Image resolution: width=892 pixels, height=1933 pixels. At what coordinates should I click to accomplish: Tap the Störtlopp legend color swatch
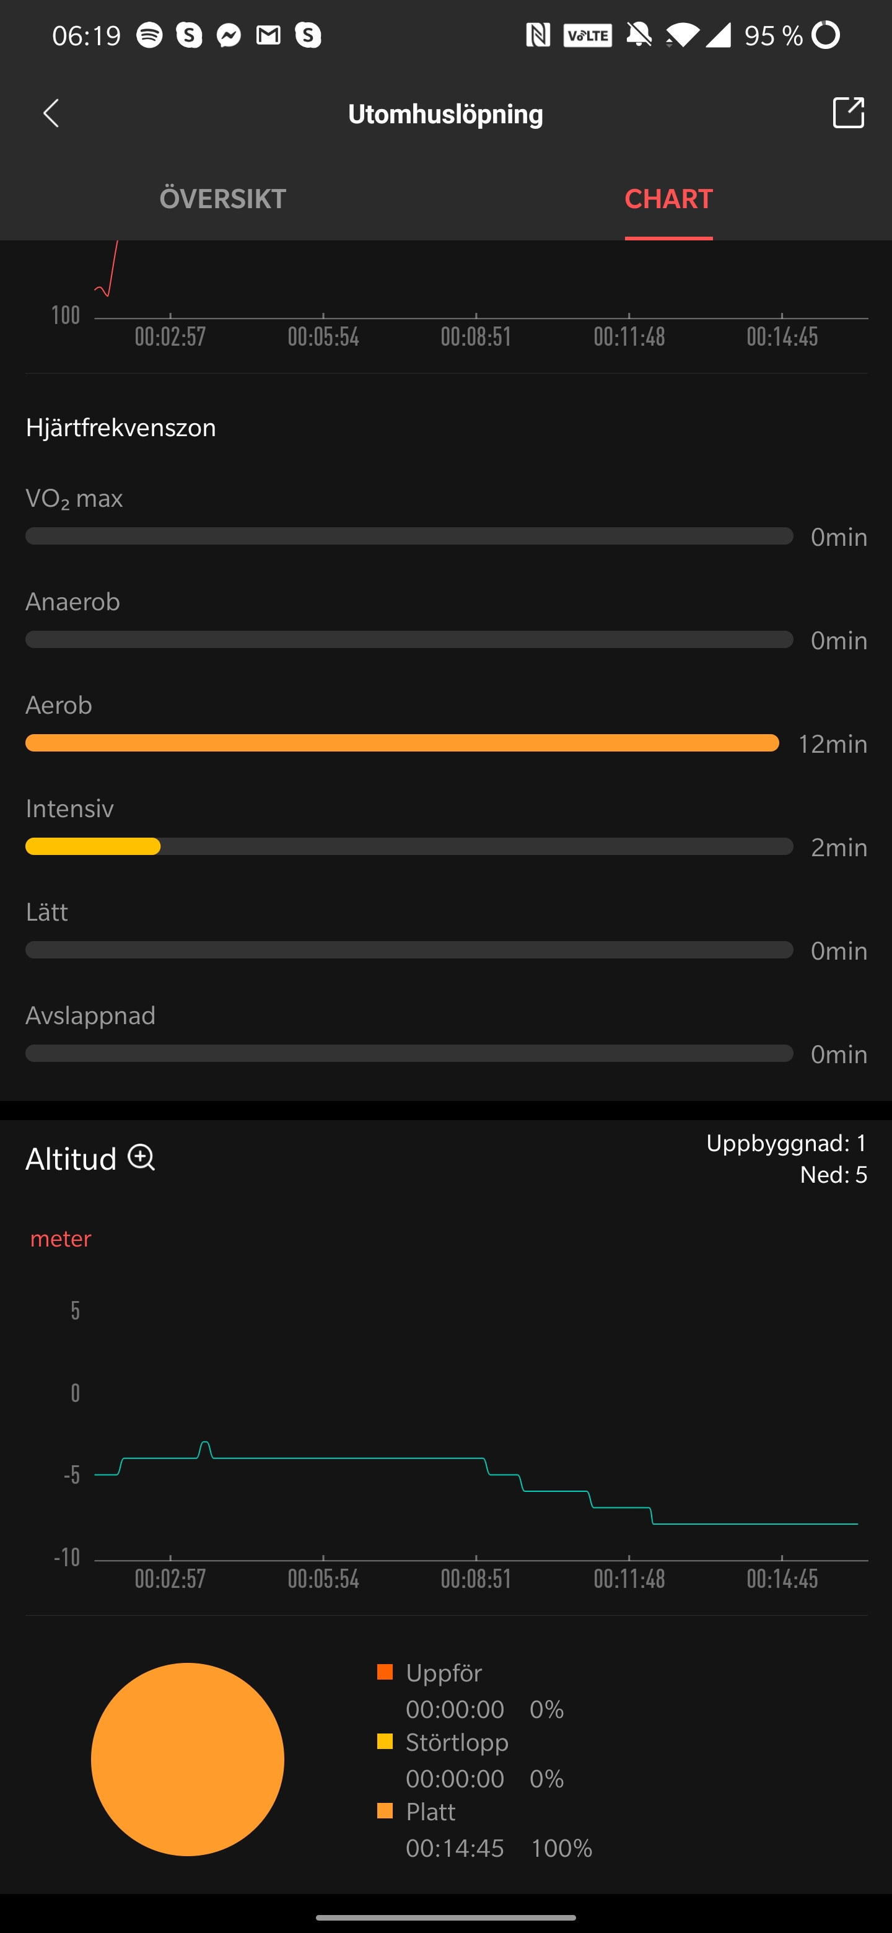pos(385,1742)
